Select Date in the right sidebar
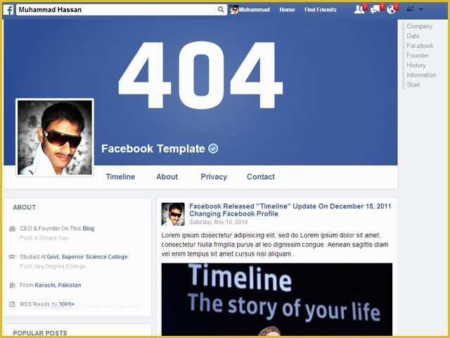The width and height of the screenshot is (450, 338). 413,36
